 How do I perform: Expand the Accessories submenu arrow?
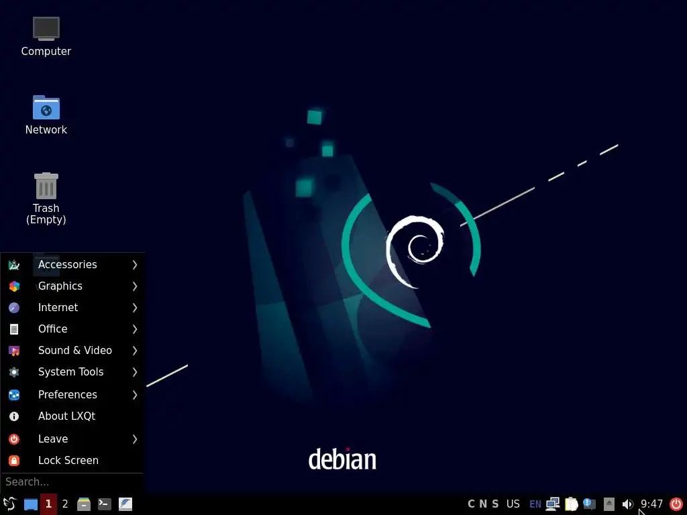[x=134, y=264]
